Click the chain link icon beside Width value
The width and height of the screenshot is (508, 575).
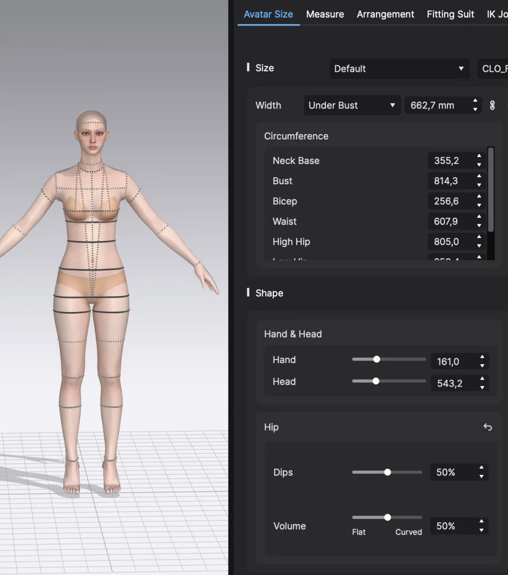tap(492, 105)
